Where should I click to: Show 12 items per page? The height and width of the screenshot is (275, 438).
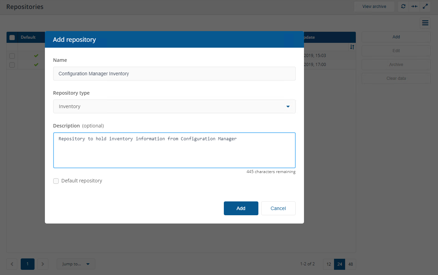coord(328,264)
